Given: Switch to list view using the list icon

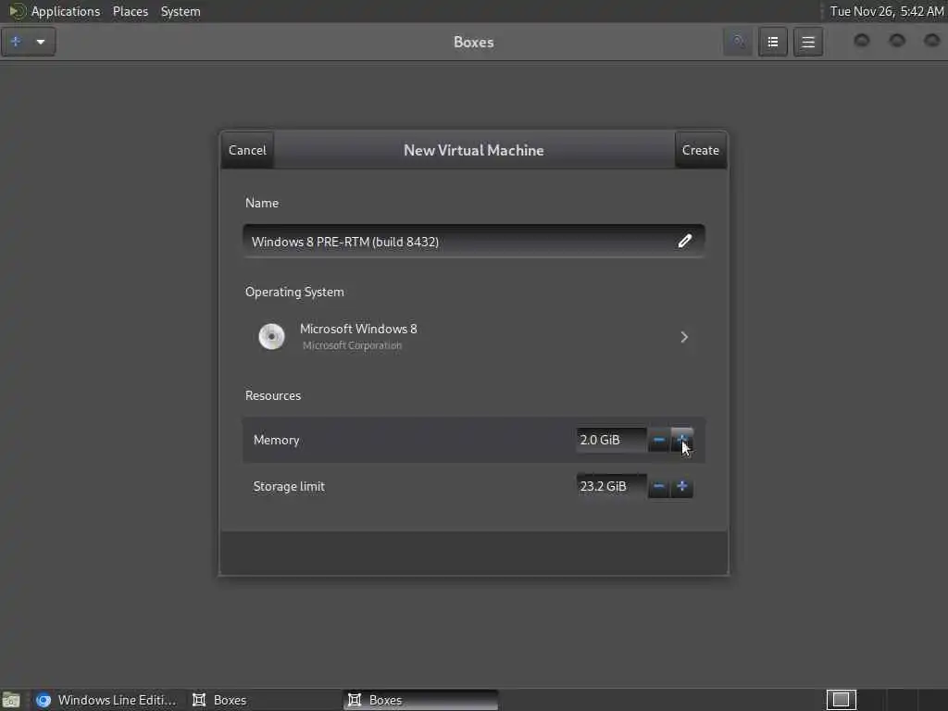Looking at the screenshot, I should pyautogui.click(x=773, y=42).
